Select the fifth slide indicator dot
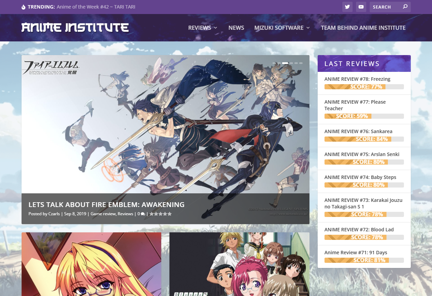Image resolution: width=432 pixels, height=296 pixels. click(296, 63)
